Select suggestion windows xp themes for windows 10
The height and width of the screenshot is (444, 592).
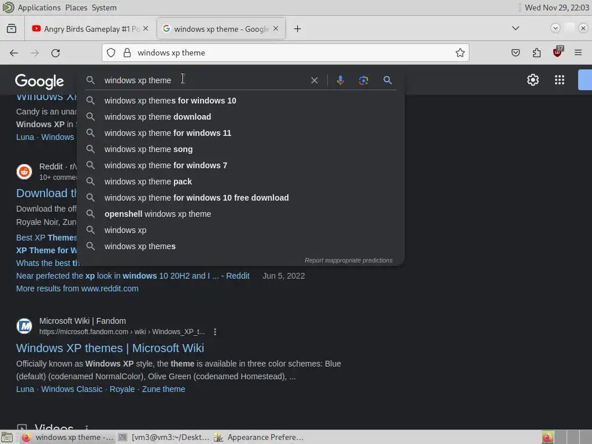pos(240,101)
